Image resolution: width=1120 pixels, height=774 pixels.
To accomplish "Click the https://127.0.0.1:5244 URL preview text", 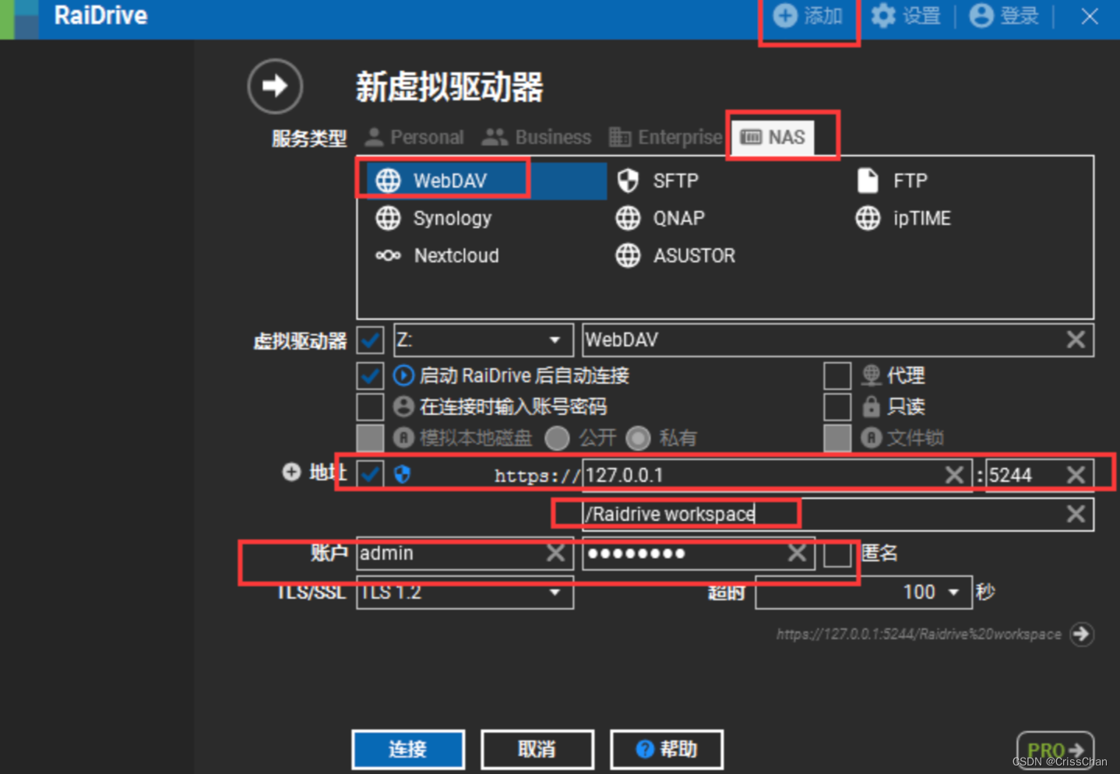I will tap(918, 635).
